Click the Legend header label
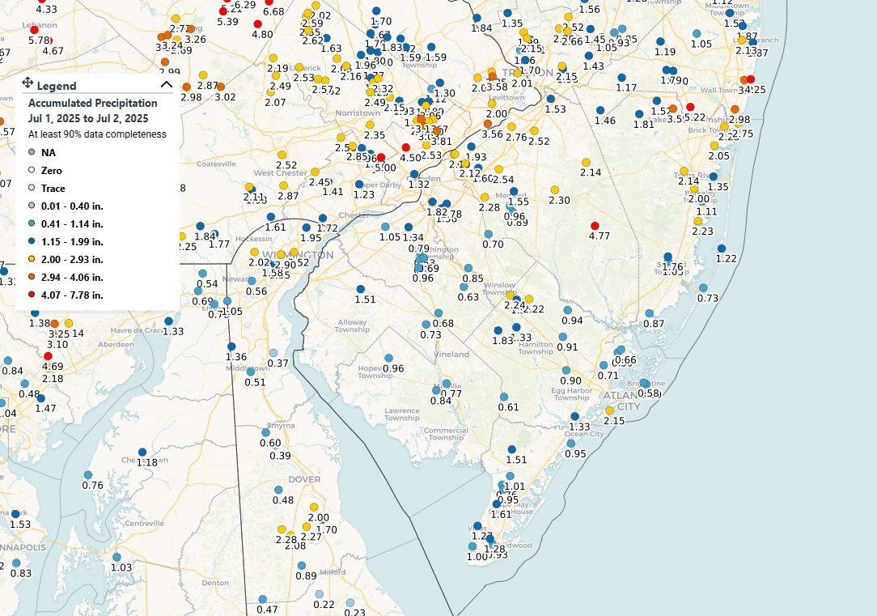877x616 pixels. tap(57, 86)
